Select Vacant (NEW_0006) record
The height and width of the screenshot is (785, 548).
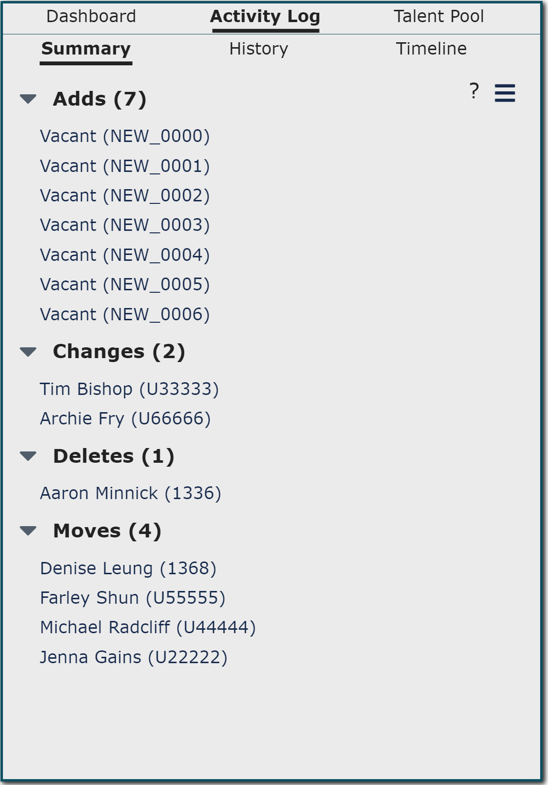point(125,314)
